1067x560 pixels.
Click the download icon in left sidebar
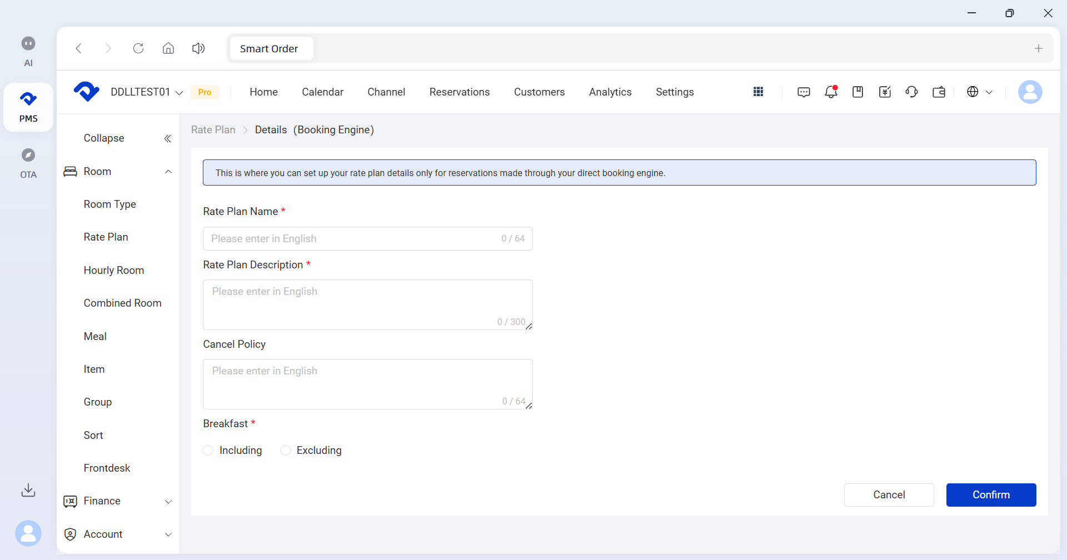[28, 490]
